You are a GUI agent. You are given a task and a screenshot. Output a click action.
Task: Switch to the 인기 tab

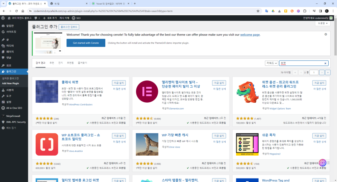tap(60, 63)
